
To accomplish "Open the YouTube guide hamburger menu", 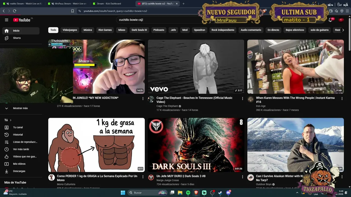I will pyautogui.click(x=7, y=20).
